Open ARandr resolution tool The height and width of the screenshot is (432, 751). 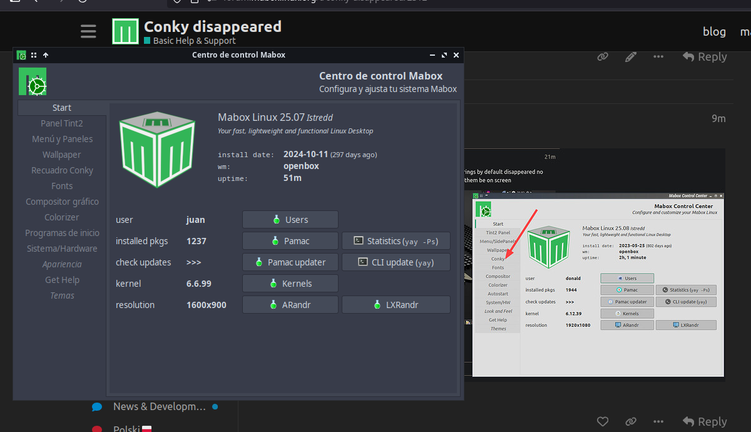290,305
